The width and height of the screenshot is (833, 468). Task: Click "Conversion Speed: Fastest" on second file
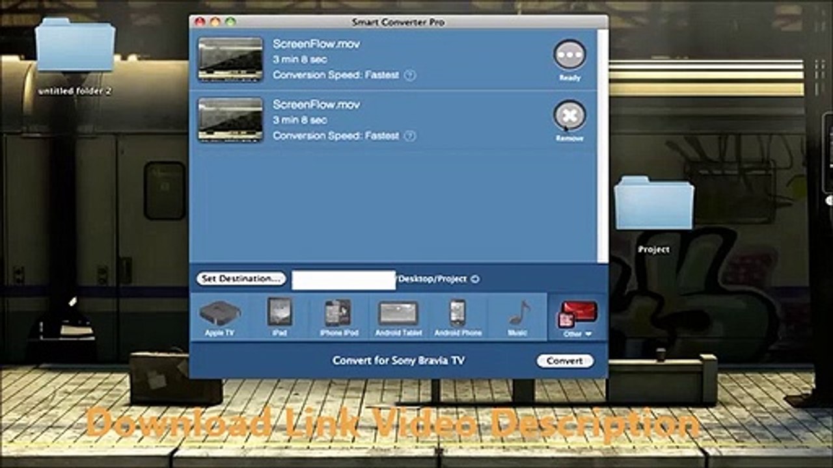(x=336, y=136)
